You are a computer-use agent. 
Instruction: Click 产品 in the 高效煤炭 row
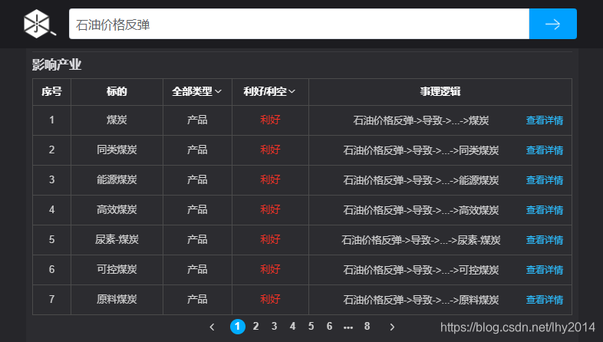[197, 210]
